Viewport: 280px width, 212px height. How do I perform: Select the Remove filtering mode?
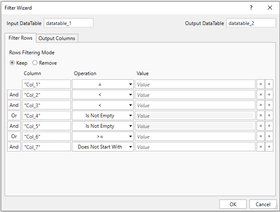click(35, 63)
